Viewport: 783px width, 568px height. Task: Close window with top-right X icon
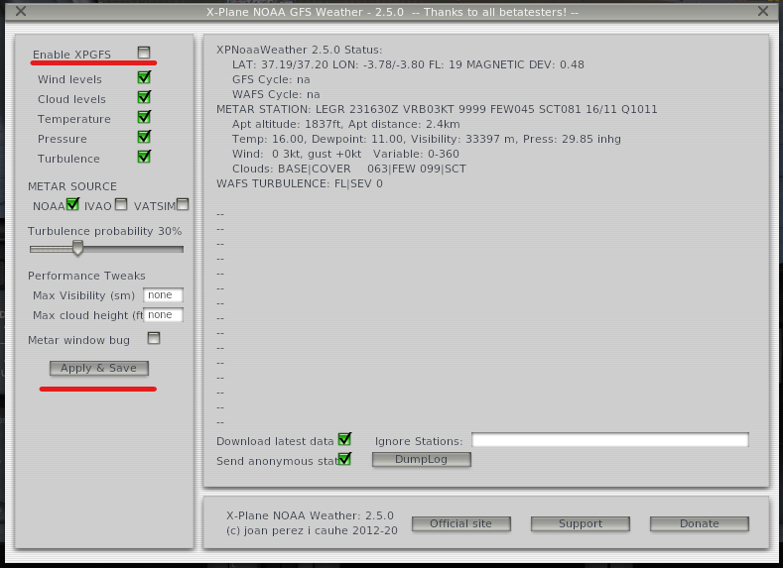pos(763,11)
